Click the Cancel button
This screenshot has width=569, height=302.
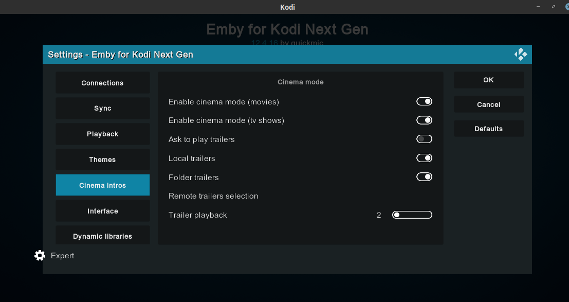click(489, 104)
